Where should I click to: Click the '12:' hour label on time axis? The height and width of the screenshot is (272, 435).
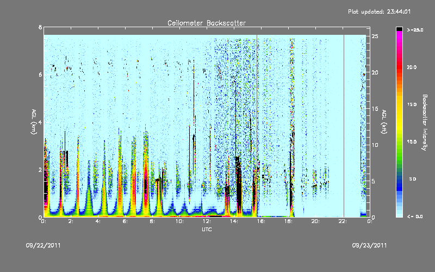coord(207,221)
